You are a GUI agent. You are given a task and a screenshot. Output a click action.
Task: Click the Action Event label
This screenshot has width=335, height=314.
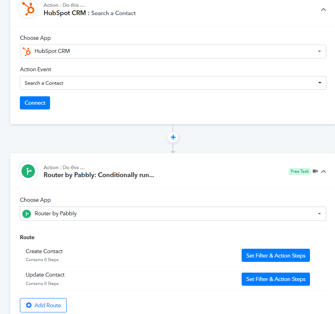[35, 69]
